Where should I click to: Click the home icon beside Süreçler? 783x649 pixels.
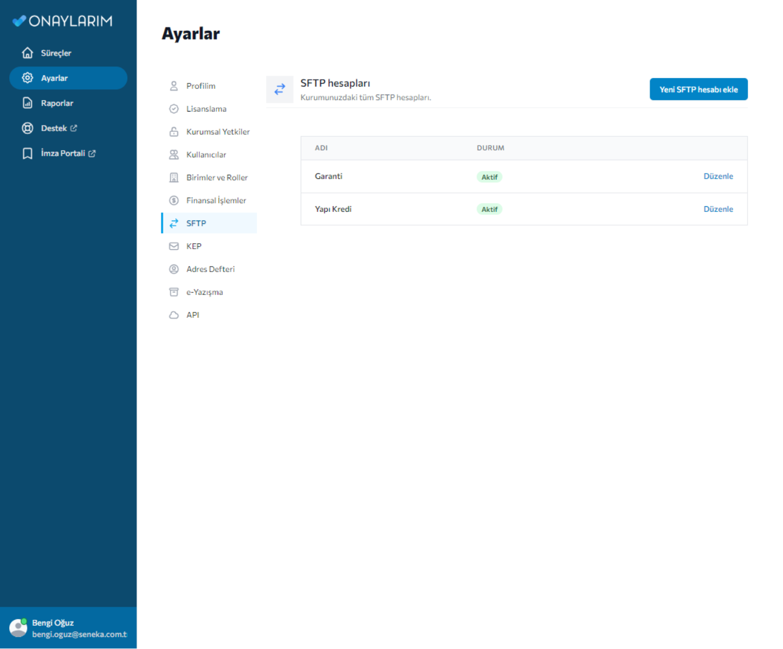point(27,53)
